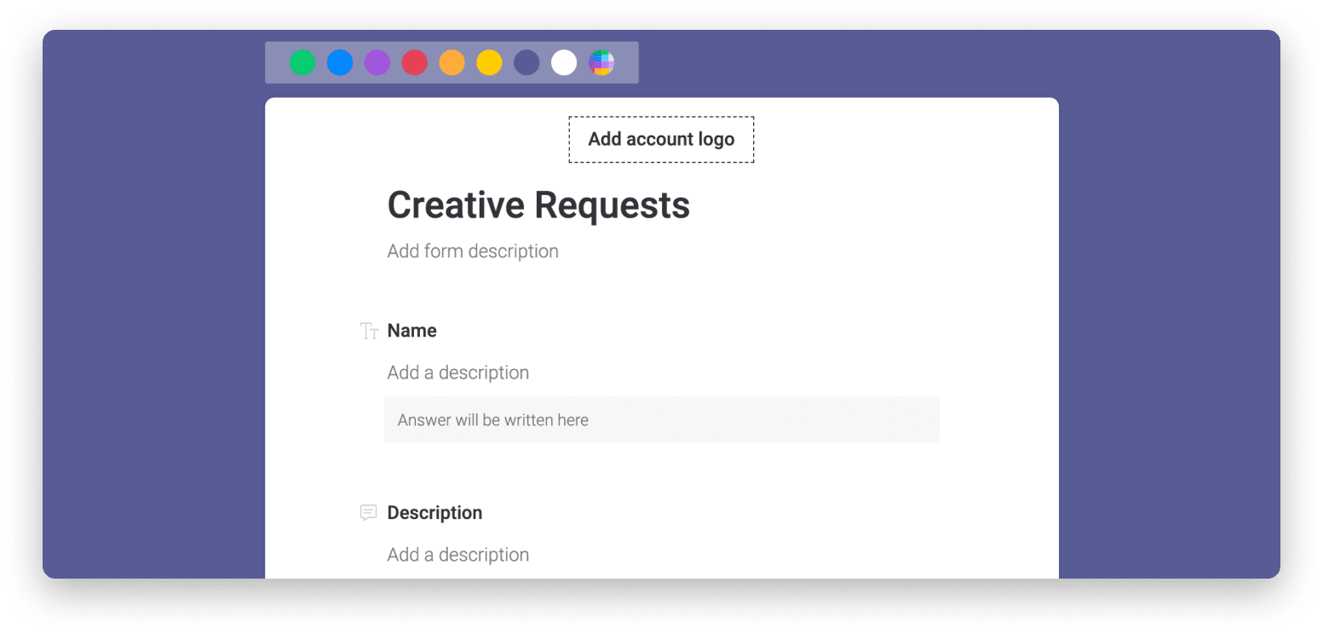Apply the blue form theme
This screenshot has height=634, width=1323.
pyautogui.click(x=340, y=62)
